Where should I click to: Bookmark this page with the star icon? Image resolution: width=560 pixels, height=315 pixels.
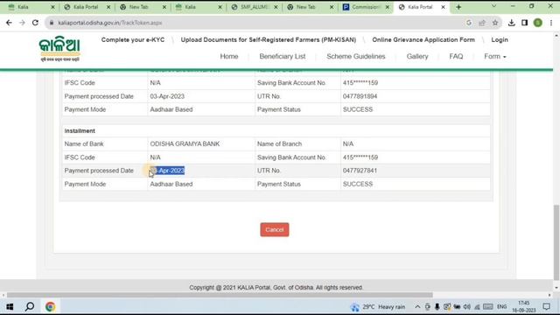495,23
